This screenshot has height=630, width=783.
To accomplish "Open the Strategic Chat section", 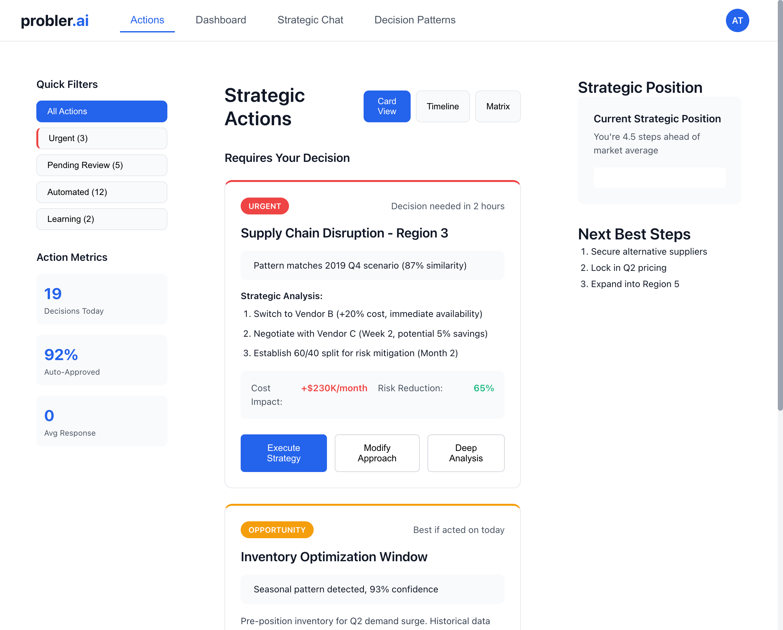I will click(x=310, y=20).
